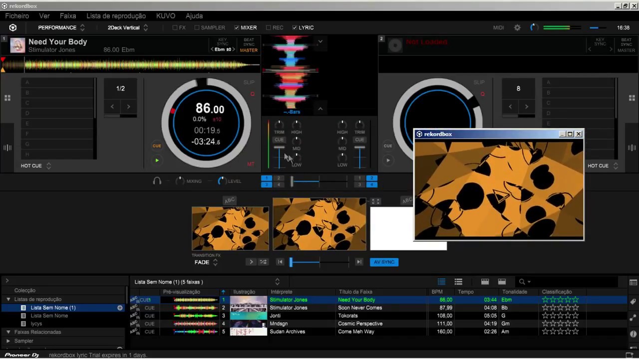
Task: Click deck 1 BEAT SYNC MASTER button
Action: point(249,45)
